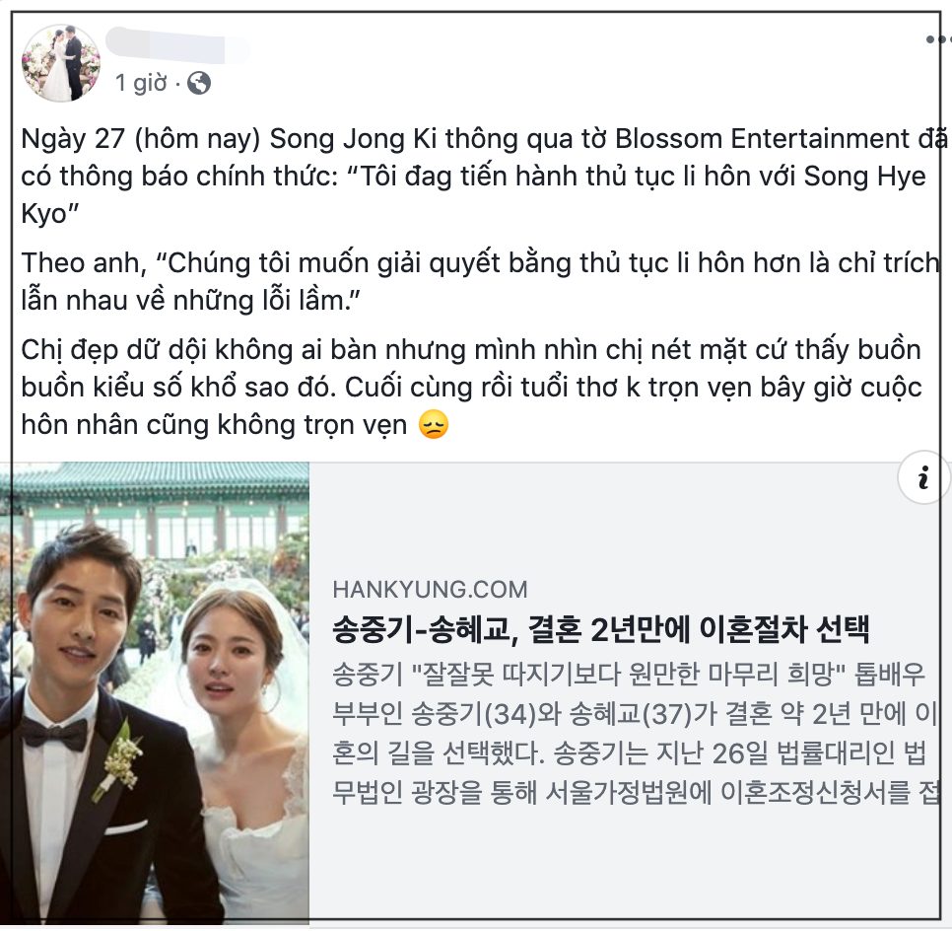
Task: Open the '1 giờ' post timestamp
Action: (140, 83)
